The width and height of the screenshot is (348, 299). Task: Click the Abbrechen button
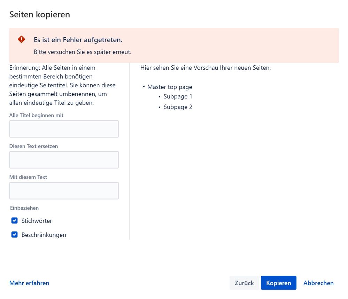(x=318, y=283)
